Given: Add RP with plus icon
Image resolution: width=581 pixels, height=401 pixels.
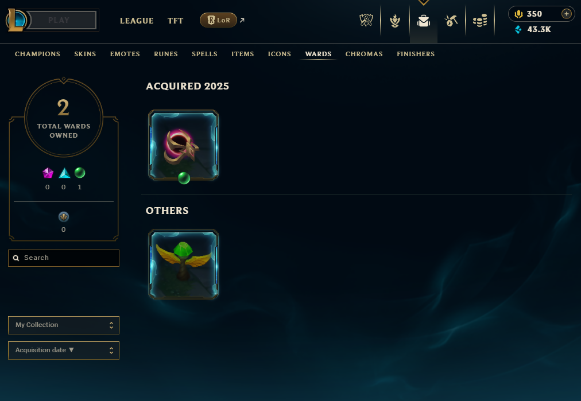Looking at the screenshot, I should tap(566, 14).
